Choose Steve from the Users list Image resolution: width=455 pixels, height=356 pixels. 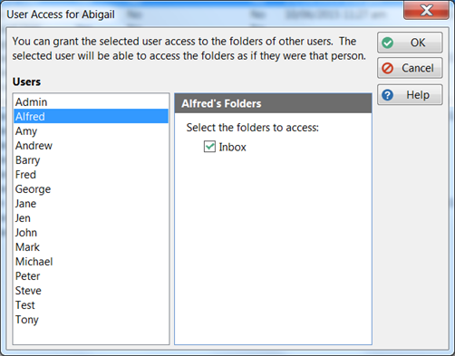tap(91, 291)
